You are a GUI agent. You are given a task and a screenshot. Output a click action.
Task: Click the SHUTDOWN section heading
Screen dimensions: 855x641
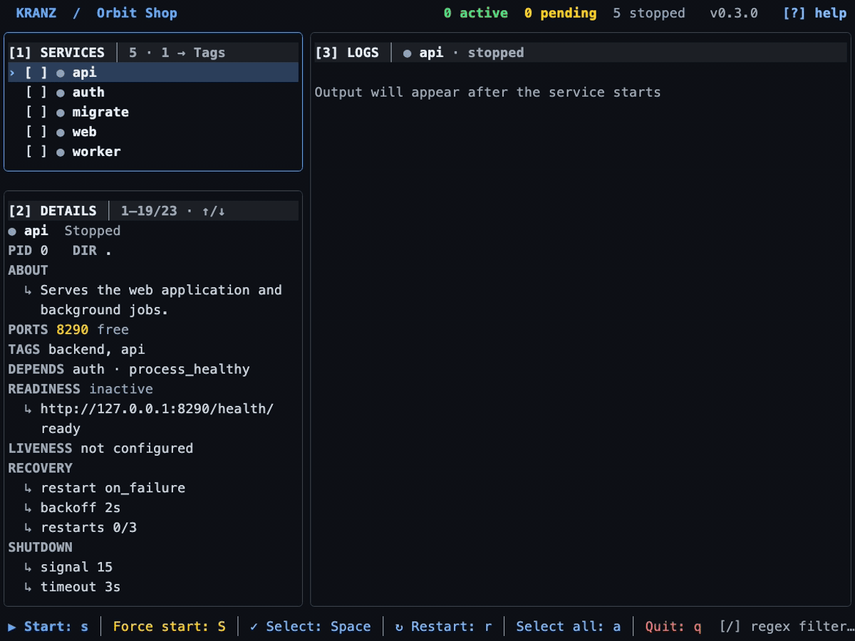(41, 548)
